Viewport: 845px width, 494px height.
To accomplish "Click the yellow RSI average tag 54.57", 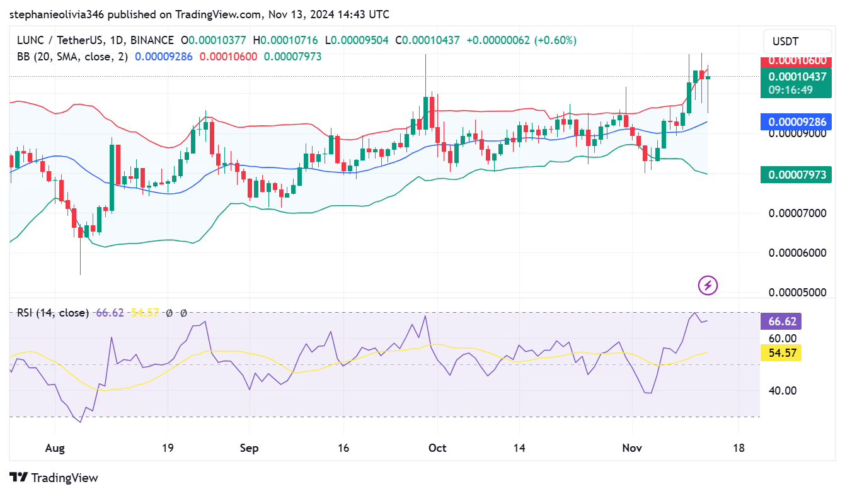I will 781,353.
